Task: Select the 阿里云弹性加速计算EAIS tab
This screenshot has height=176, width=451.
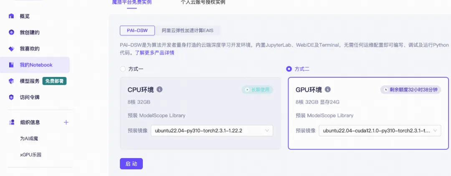Action: point(187,30)
